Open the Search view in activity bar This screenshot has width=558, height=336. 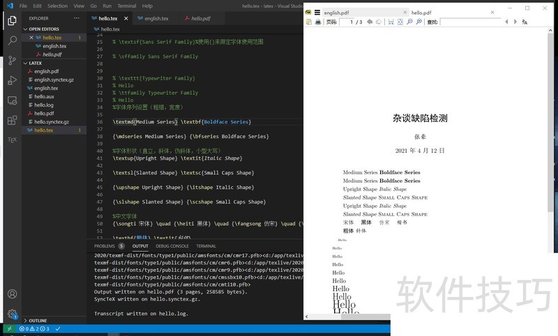point(12,40)
